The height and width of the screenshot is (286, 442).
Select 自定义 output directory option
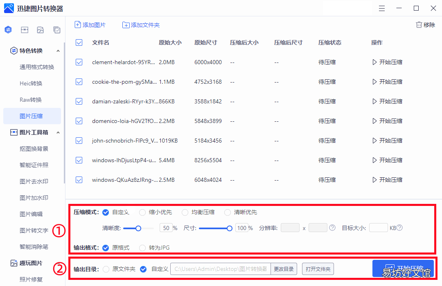point(143,269)
